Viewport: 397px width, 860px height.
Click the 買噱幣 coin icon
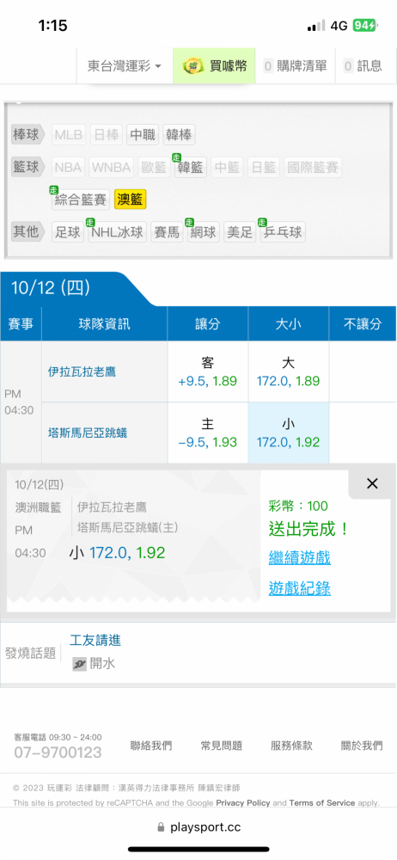click(193, 66)
